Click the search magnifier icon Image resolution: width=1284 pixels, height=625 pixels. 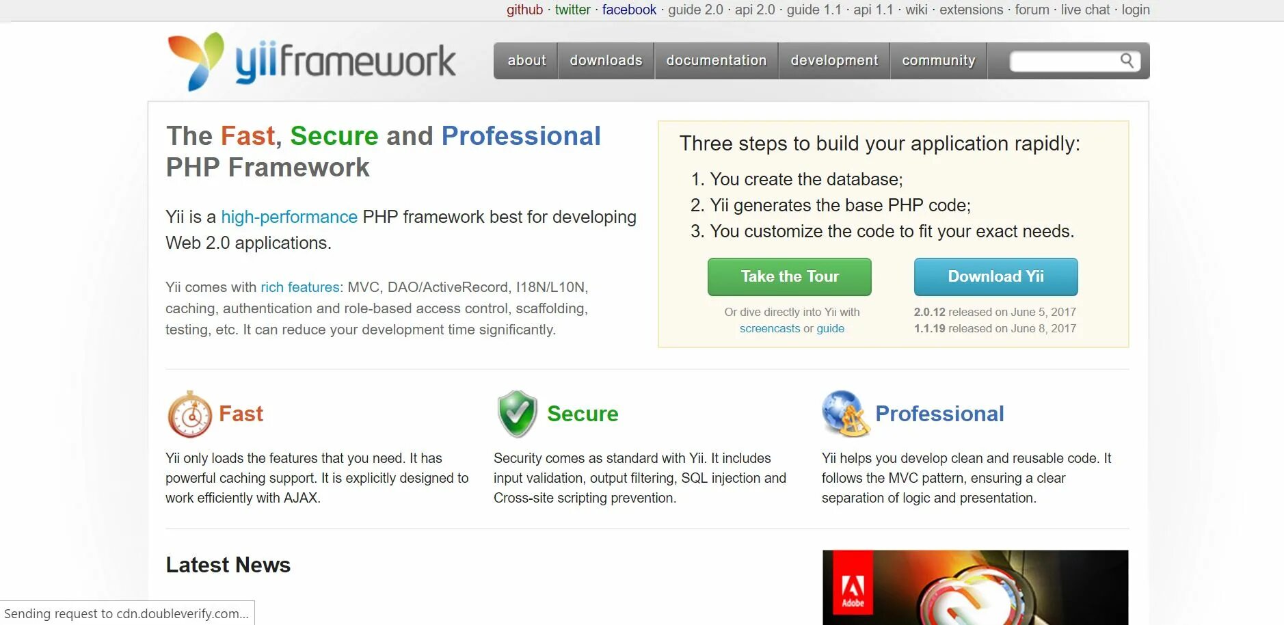(1127, 61)
